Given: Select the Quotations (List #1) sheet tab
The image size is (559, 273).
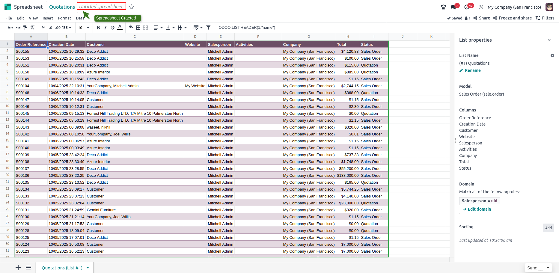Looking at the screenshot, I should point(62,268).
